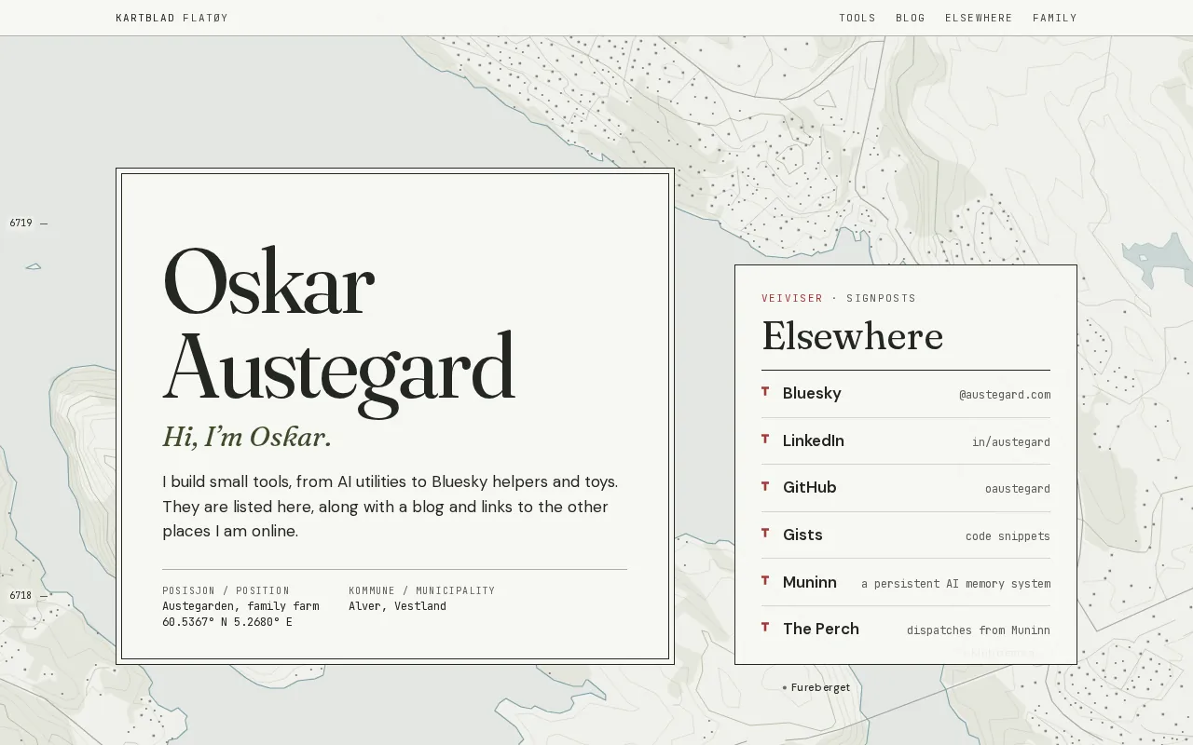Image resolution: width=1193 pixels, height=745 pixels.
Task: Open the Muninn link
Action: point(906,583)
